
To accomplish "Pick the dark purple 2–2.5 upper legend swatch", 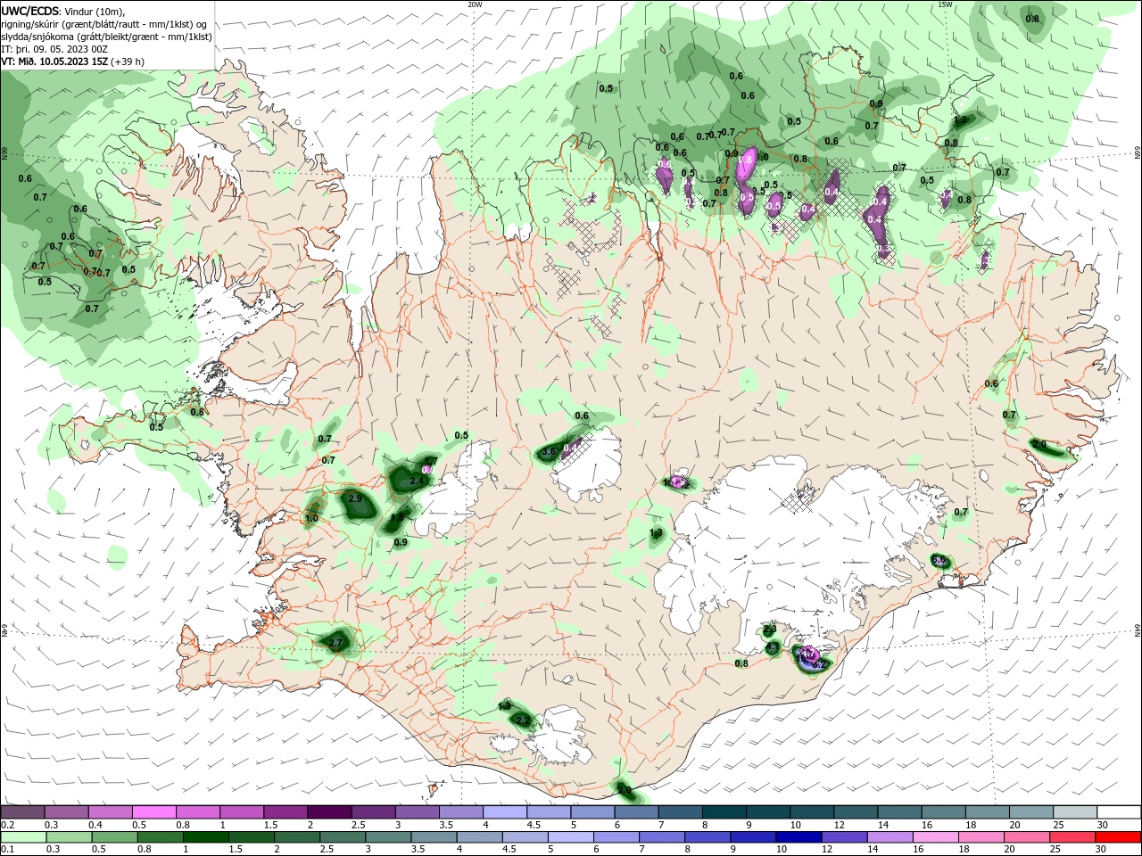I will (329, 812).
